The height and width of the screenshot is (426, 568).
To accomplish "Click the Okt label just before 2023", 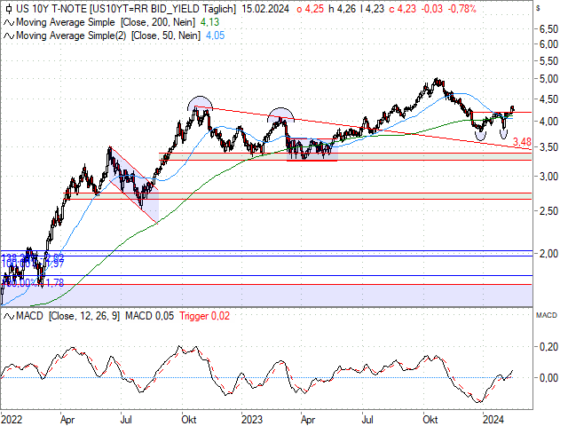I will point(189,420).
